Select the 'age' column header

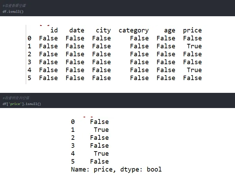pyautogui.click(x=170, y=31)
